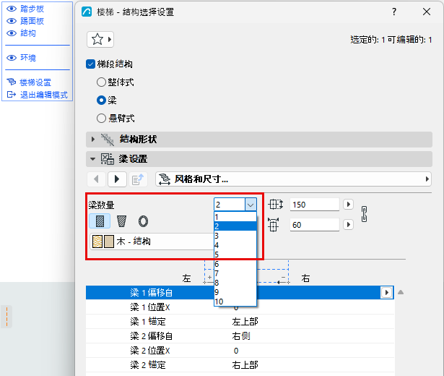The image size is (444, 376).
Task: Click the help question mark icon
Action: [x=394, y=12]
